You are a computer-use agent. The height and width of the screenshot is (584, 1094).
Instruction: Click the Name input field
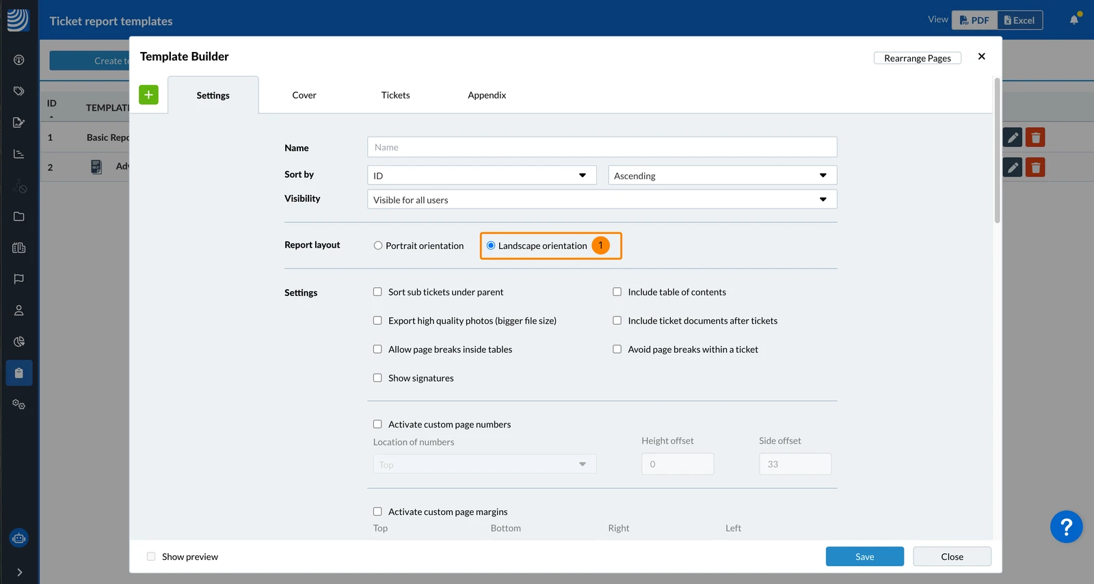pos(602,147)
